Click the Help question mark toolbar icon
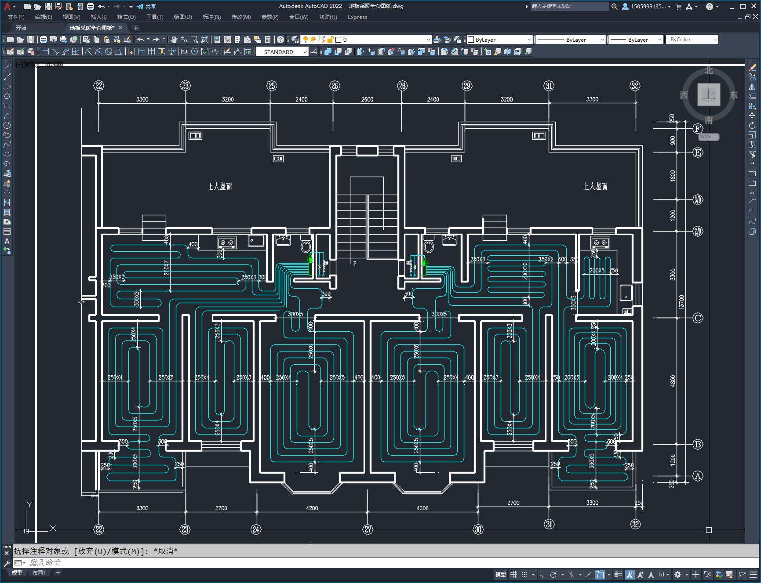The width and height of the screenshot is (761, 583). [x=280, y=40]
